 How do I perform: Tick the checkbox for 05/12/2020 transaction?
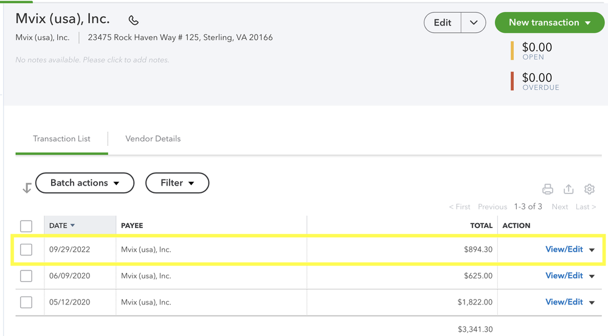tap(26, 302)
